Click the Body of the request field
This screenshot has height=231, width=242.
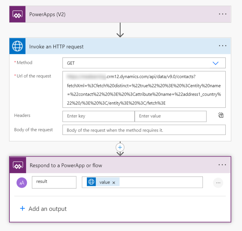click(144, 130)
